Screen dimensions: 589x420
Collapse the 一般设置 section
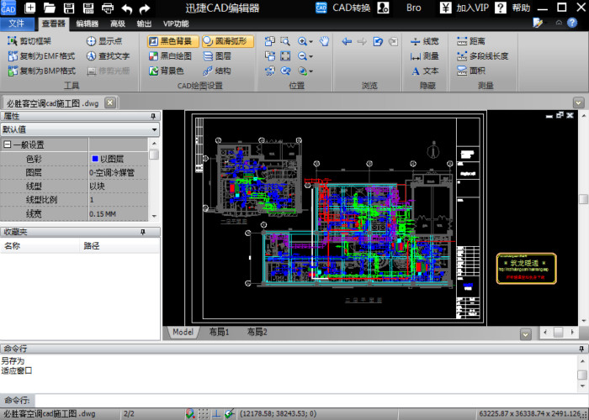coord(7,144)
